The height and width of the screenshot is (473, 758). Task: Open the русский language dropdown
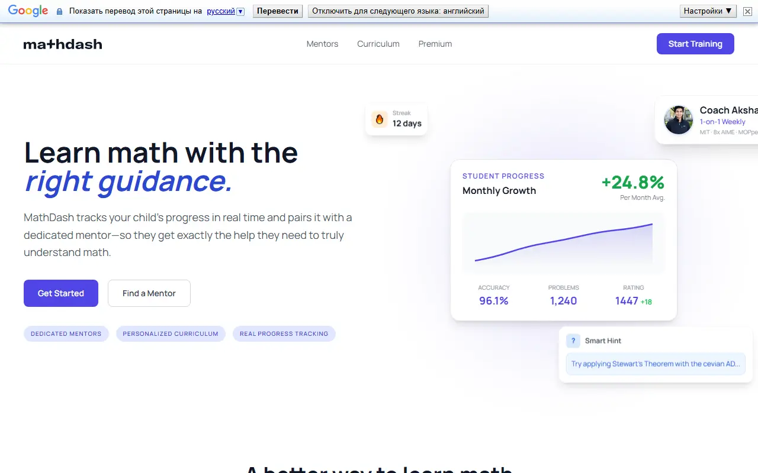226,11
